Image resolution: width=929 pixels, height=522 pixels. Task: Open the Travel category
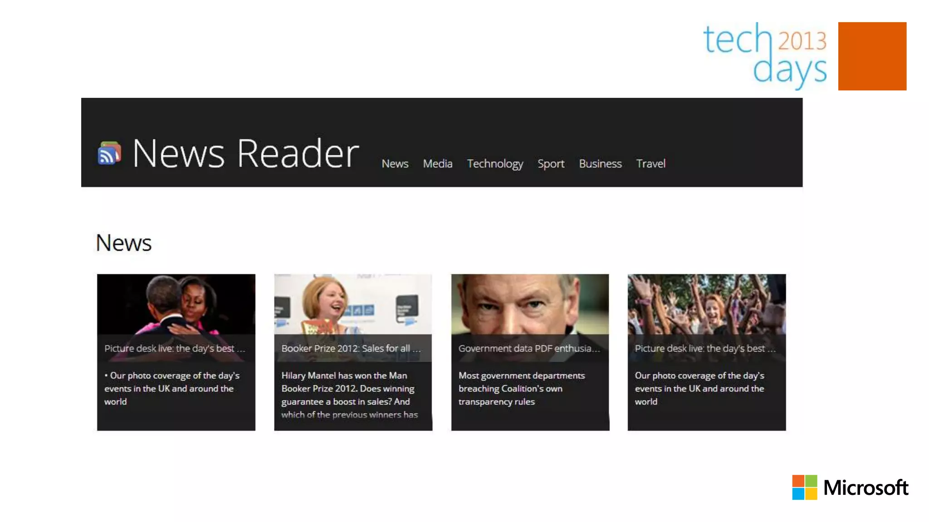tap(650, 164)
